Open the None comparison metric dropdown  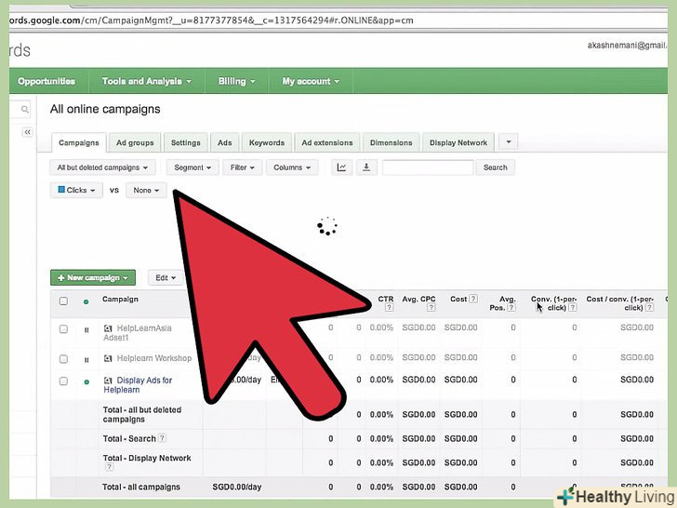pos(146,190)
